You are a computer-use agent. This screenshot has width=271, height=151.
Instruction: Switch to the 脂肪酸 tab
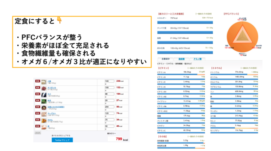181,59
